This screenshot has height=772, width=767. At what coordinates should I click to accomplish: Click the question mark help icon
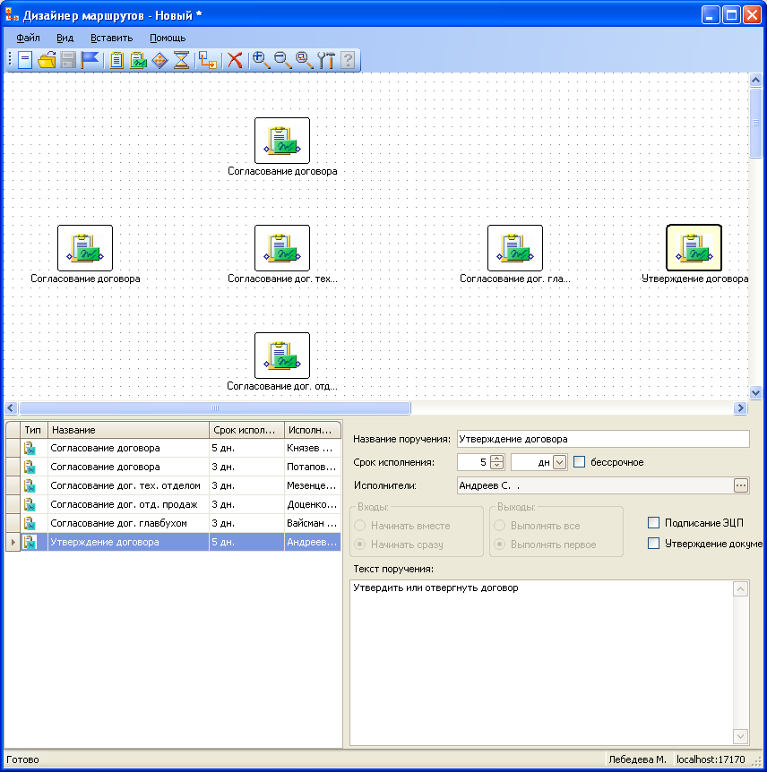(348, 60)
